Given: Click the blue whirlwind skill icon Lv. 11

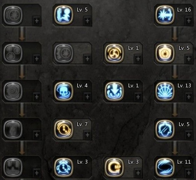Looking at the screenshot, I should pos(165,167).
